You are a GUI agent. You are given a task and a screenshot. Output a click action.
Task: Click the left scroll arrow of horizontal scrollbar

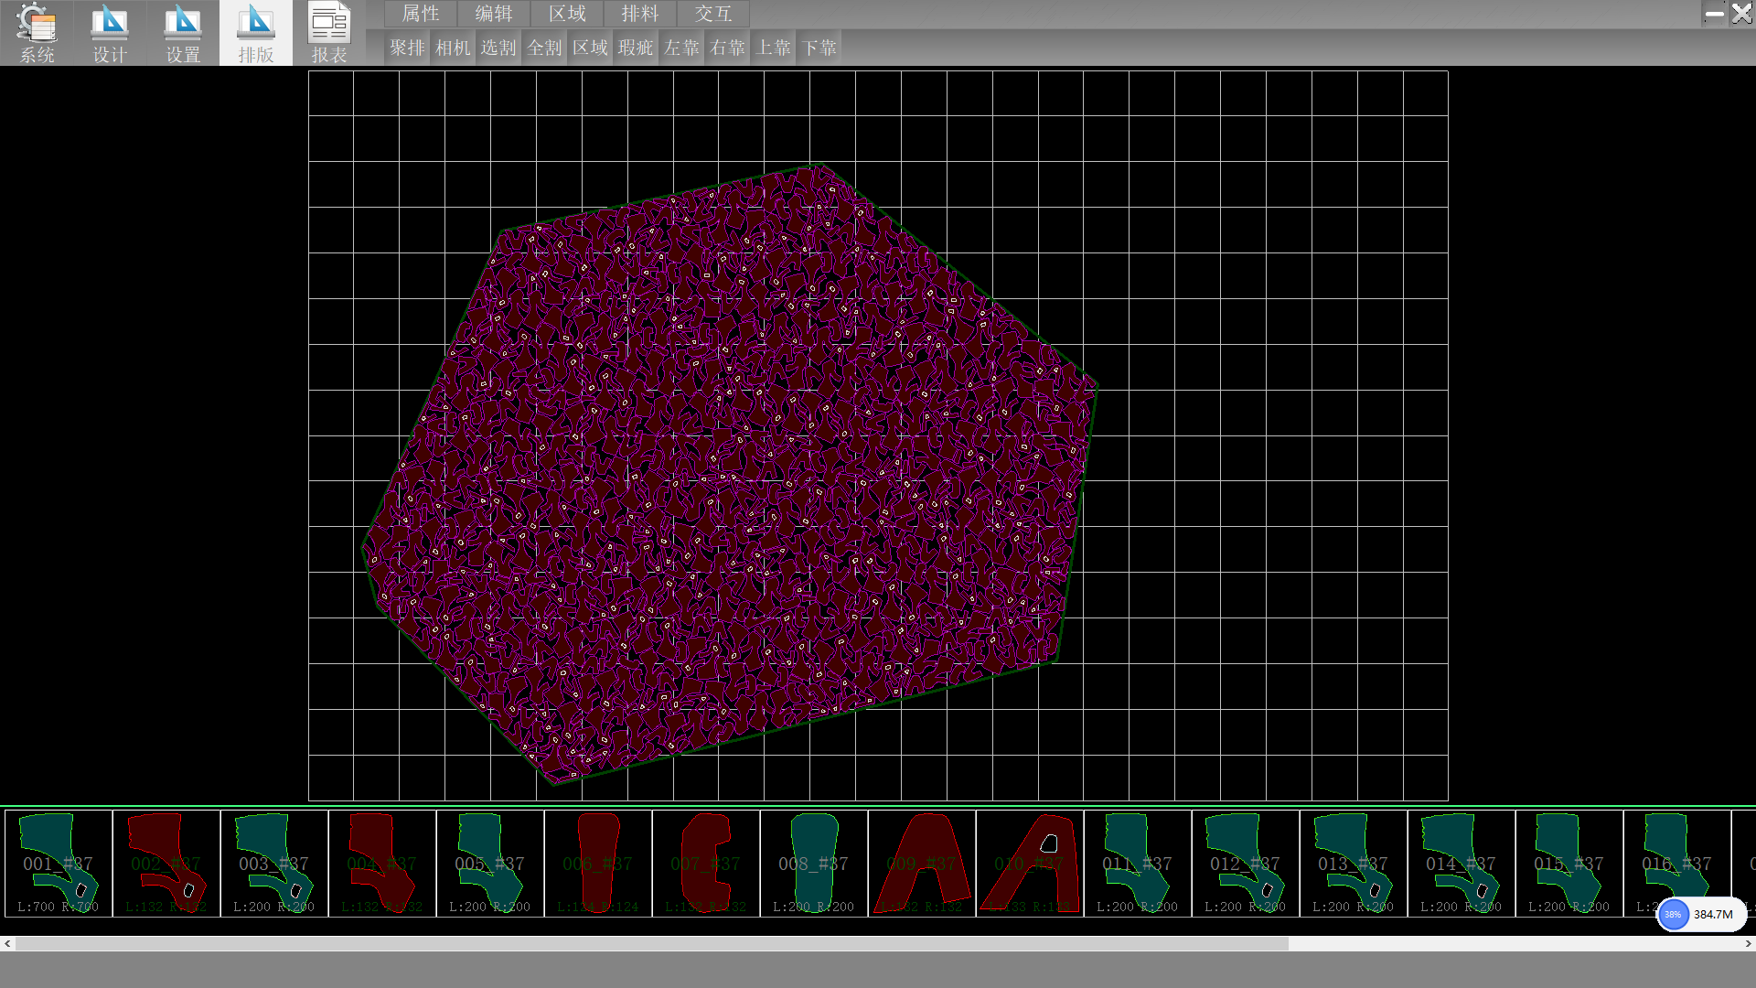tap(7, 943)
